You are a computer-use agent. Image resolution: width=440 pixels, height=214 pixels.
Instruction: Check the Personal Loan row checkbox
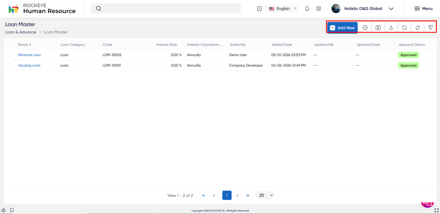[10, 55]
